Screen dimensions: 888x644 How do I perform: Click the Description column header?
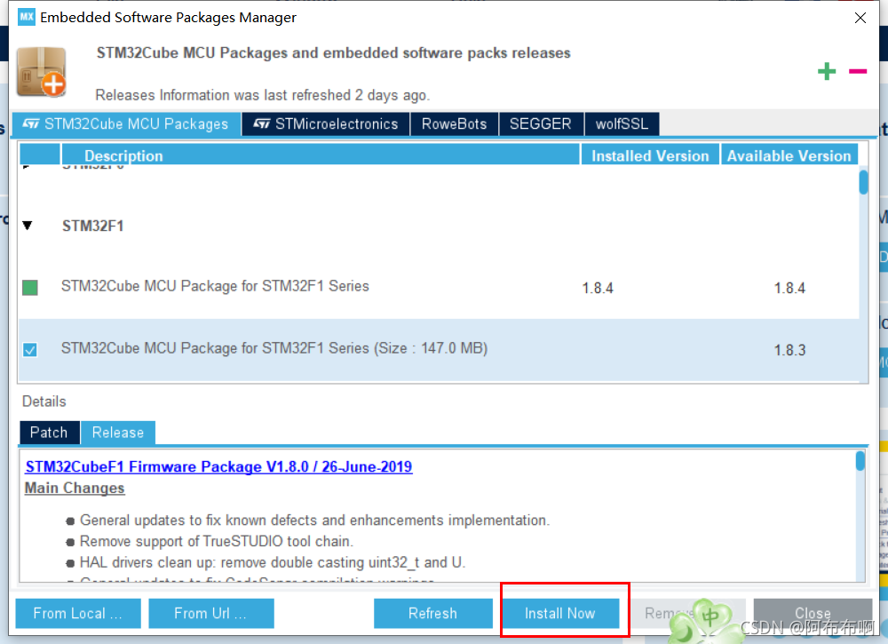pos(321,155)
